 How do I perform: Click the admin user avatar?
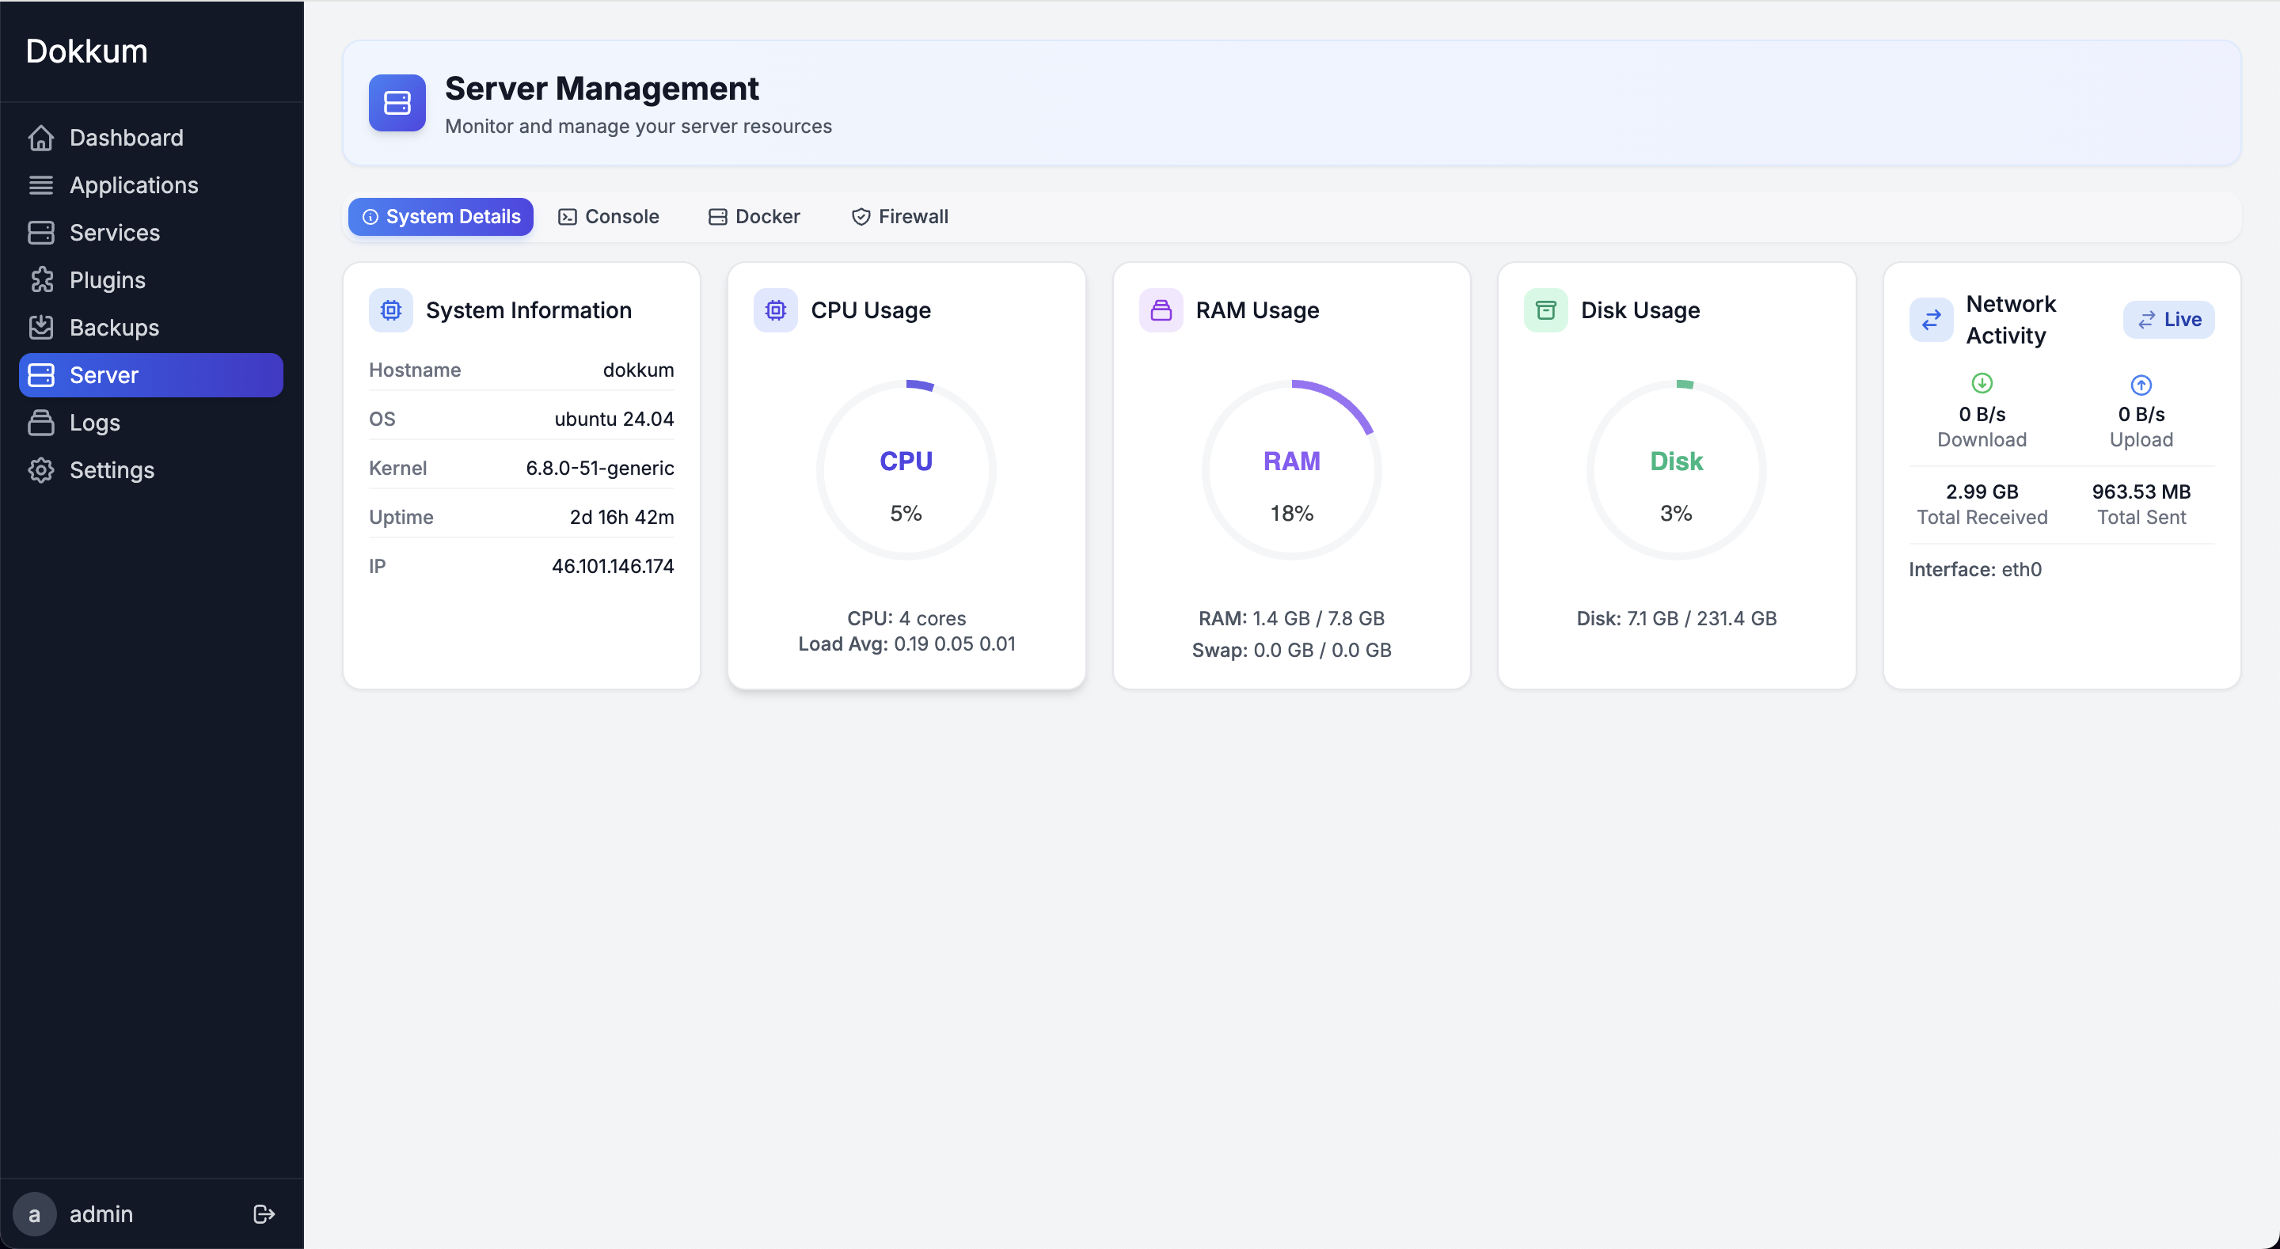pos(35,1213)
